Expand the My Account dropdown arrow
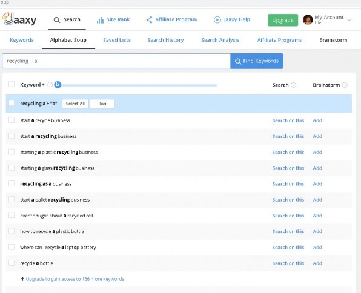The height and width of the screenshot is (293, 361). pyautogui.click(x=349, y=20)
